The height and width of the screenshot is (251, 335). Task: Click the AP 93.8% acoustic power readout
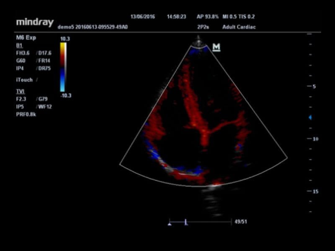[208, 17]
